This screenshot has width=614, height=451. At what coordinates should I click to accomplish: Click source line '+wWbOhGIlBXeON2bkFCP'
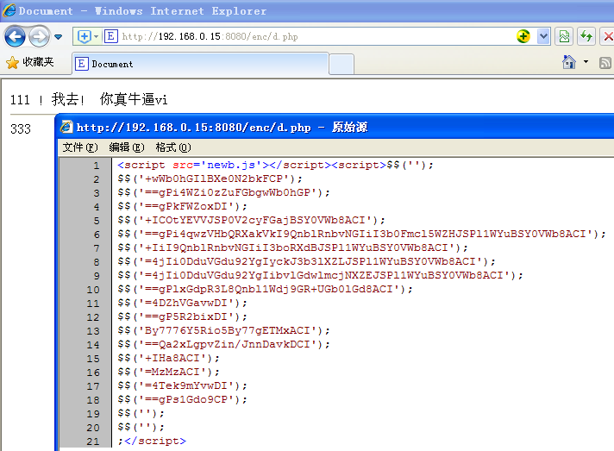click(x=210, y=179)
